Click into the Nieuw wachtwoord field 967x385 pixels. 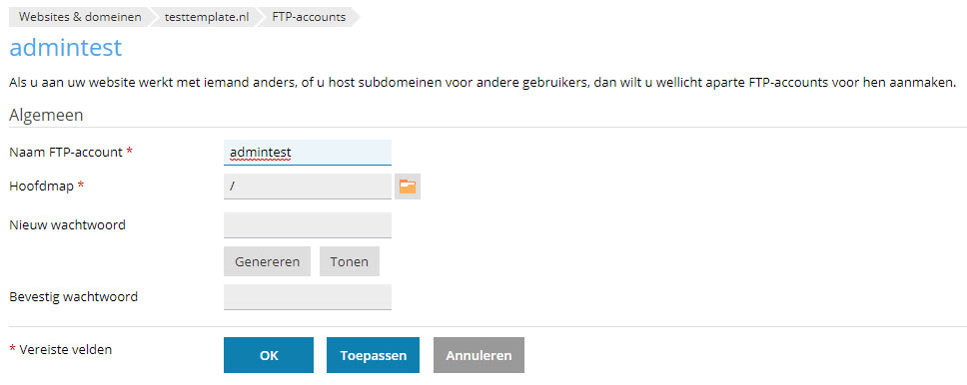coord(308,224)
